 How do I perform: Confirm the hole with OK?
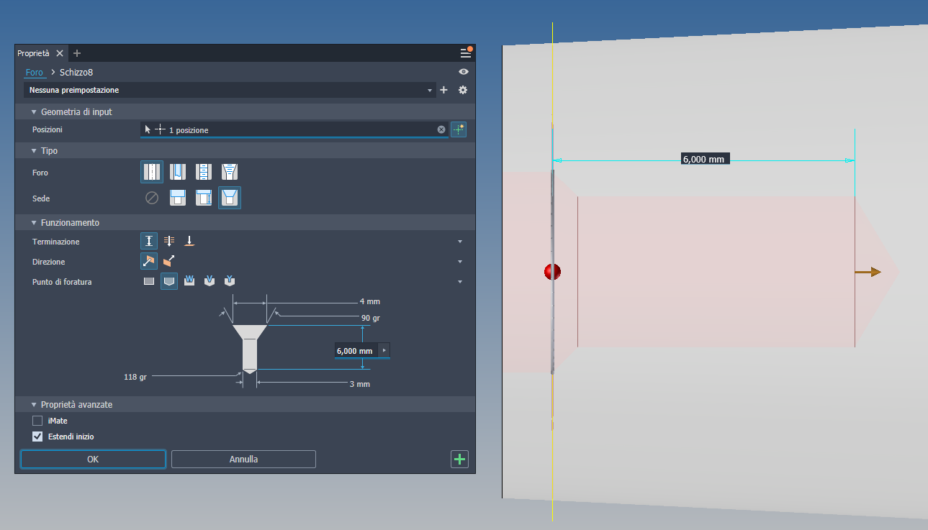click(x=93, y=459)
